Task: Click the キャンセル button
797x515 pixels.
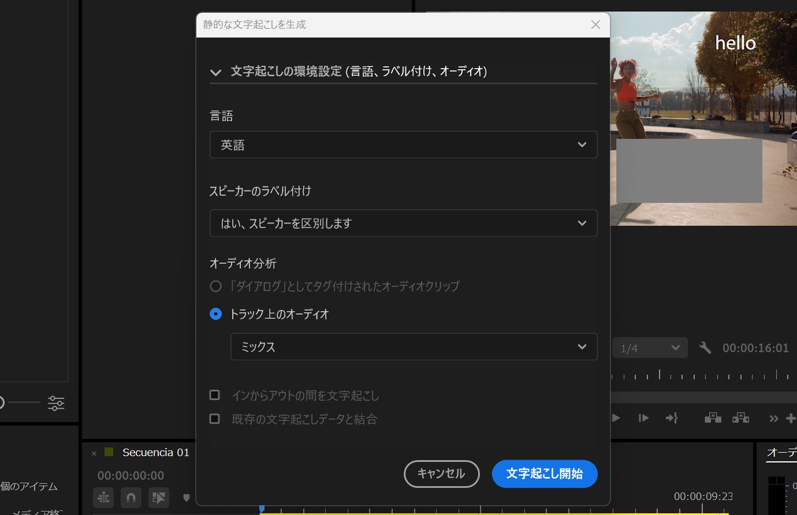Action: 441,473
